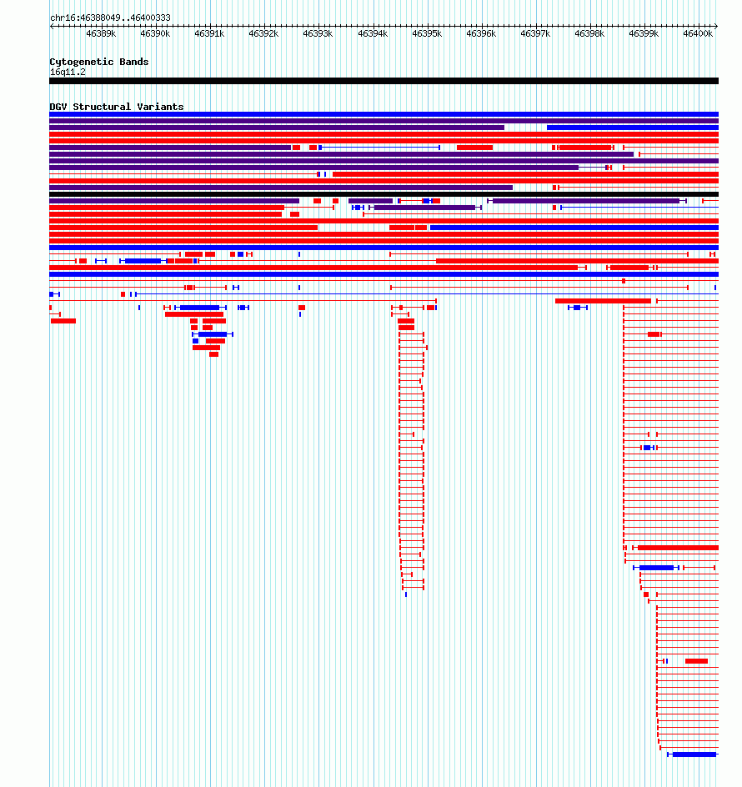Click the 46393k ruler label

click(x=318, y=33)
